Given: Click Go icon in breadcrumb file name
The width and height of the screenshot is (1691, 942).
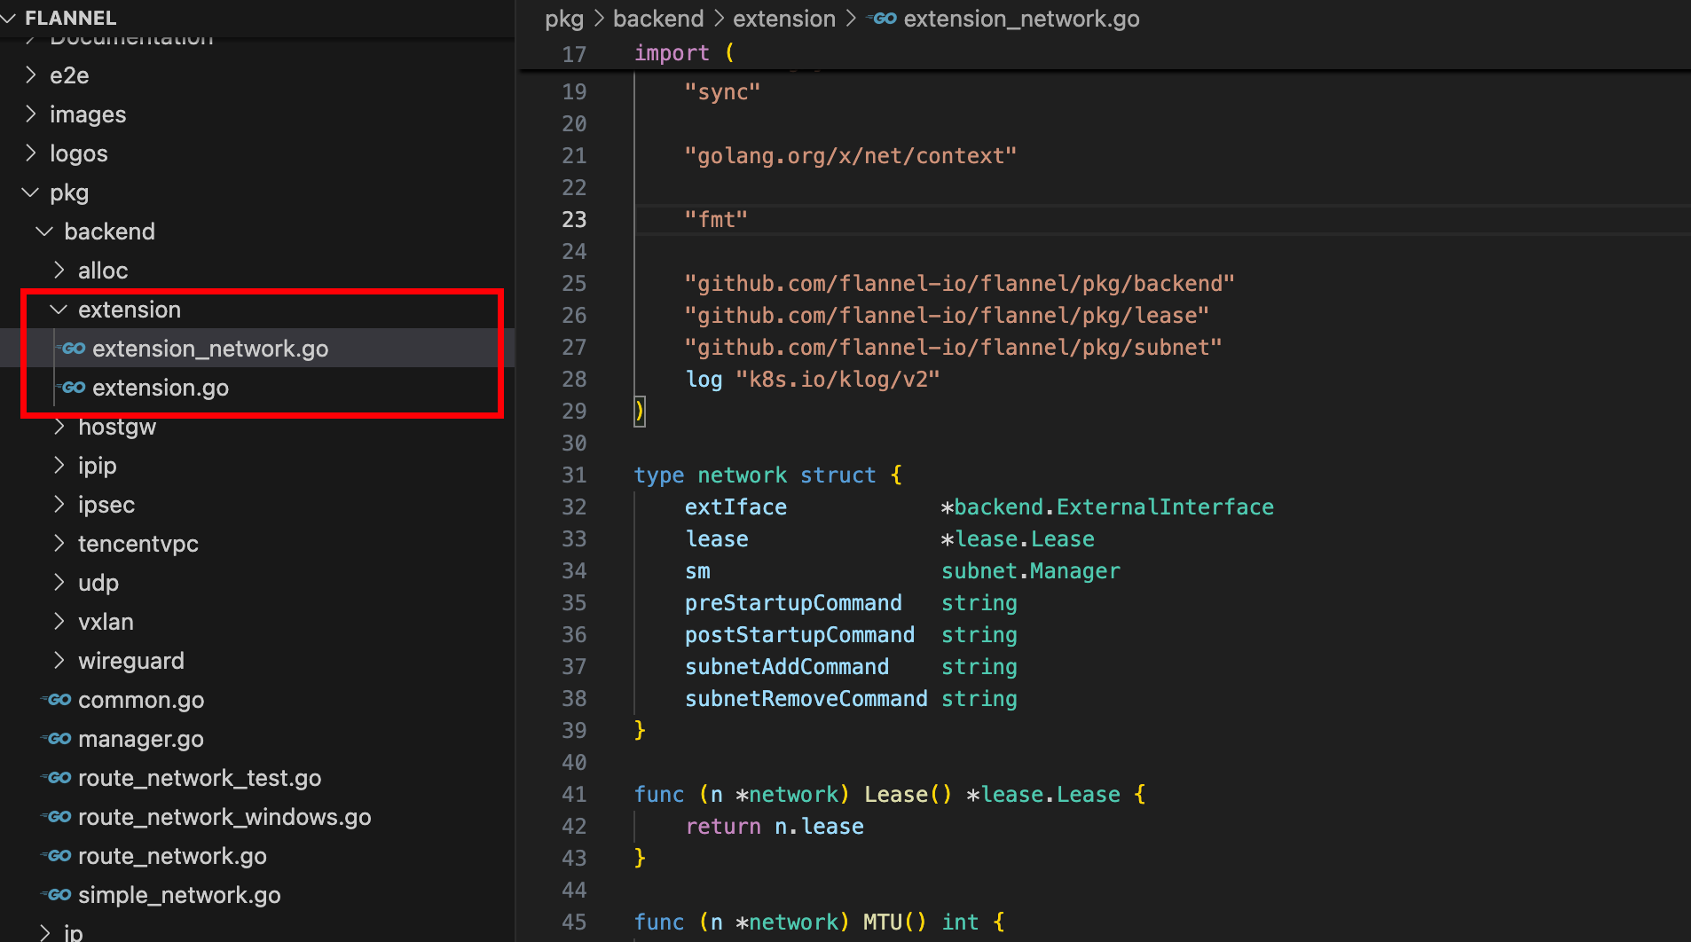Looking at the screenshot, I should pos(884,19).
